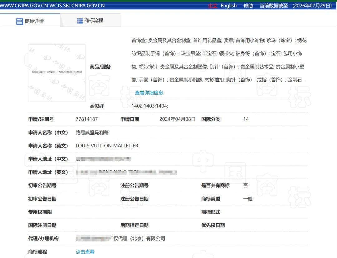Click the 类似群 label
The width and height of the screenshot is (337, 258).
pyautogui.click(x=97, y=106)
